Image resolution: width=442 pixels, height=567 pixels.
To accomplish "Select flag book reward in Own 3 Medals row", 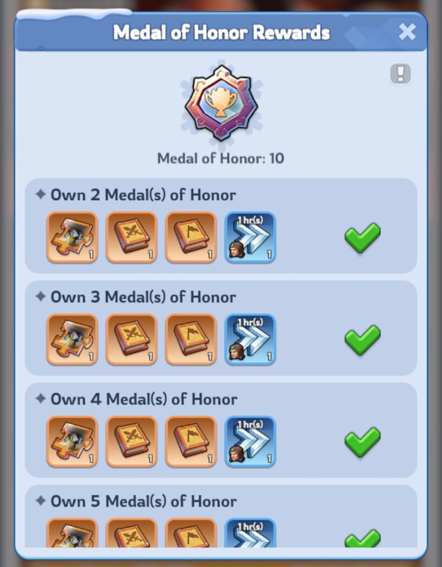I will 191,339.
